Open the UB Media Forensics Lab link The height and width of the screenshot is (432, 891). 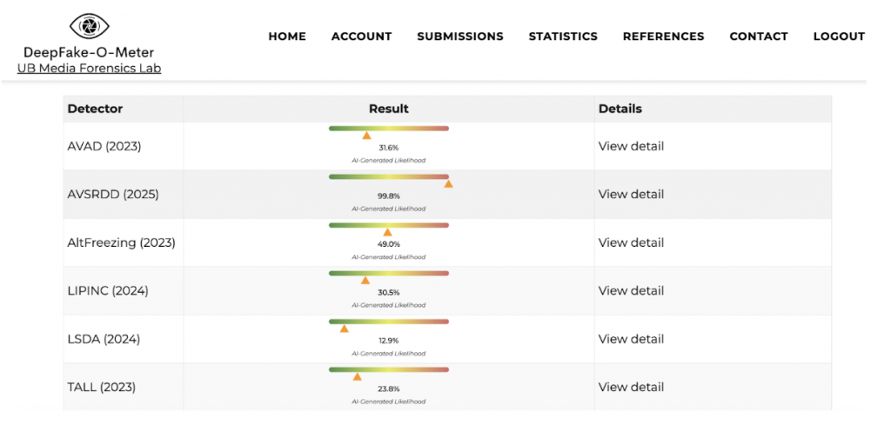pos(89,68)
